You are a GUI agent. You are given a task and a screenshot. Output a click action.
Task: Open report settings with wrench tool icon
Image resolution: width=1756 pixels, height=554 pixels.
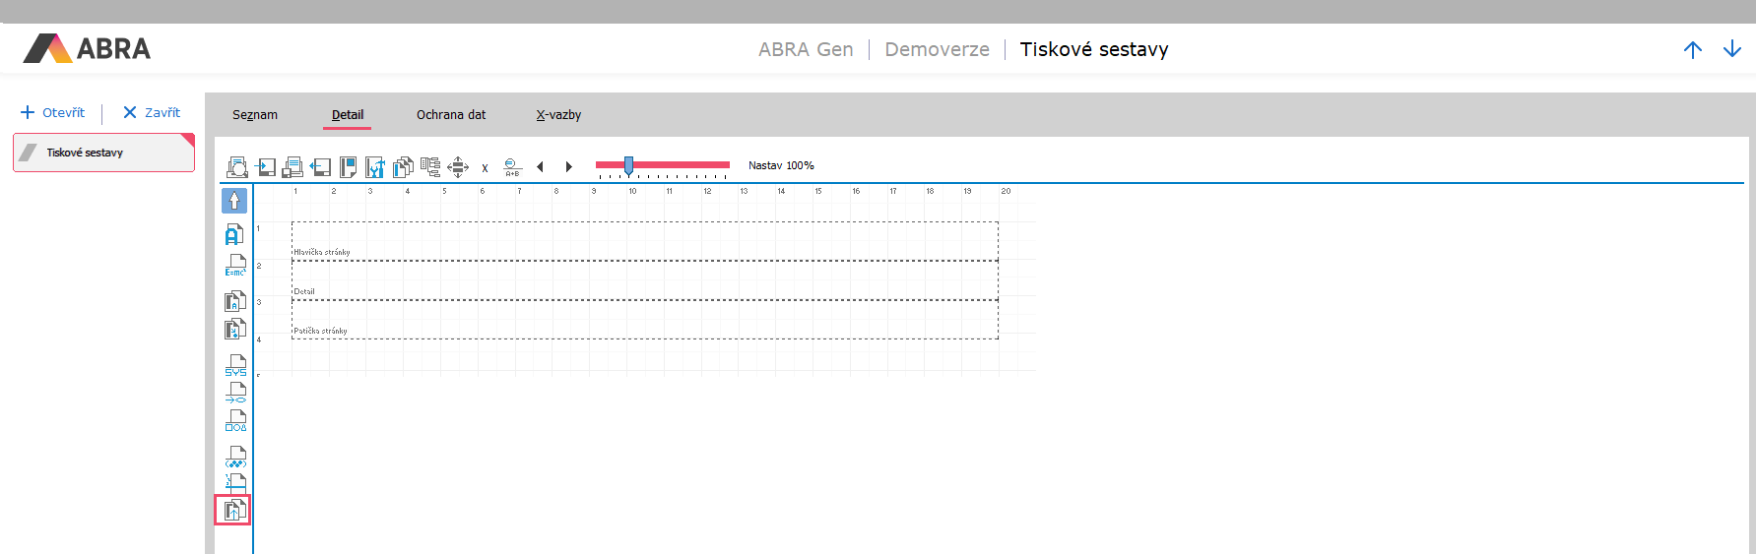[x=375, y=166]
